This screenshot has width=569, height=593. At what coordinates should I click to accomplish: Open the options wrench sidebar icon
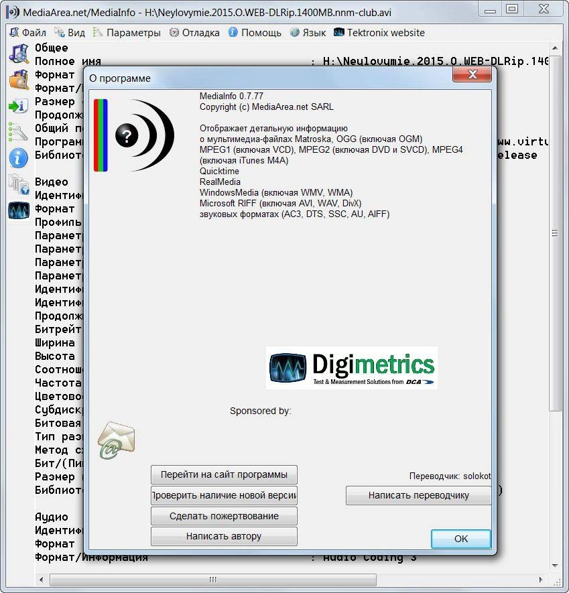point(18,131)
